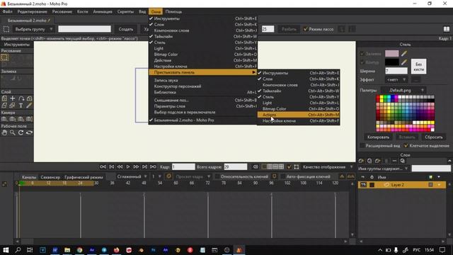Open the Палитры Default.png dropdown

pyautogui.click(x=403, y=90)
